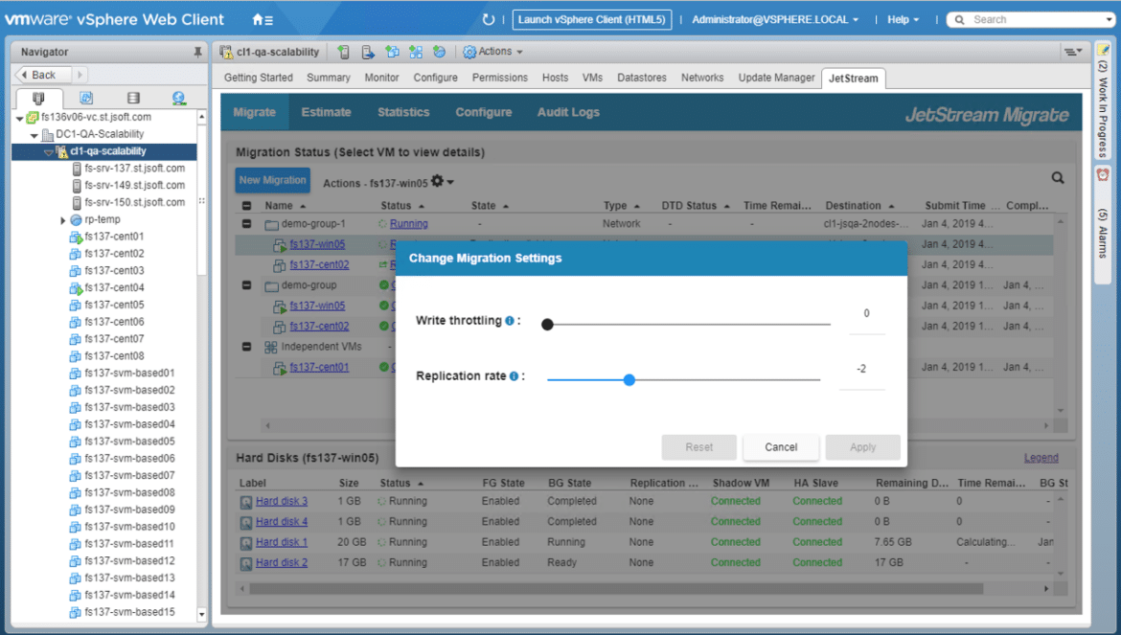Click the Hard disk 3 row icon
The image size is (1121, 635).
(245, 502)
